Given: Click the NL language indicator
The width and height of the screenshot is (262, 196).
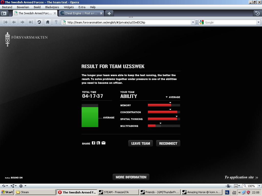Looking at the screenshot, I should click(x=227, y=192).
